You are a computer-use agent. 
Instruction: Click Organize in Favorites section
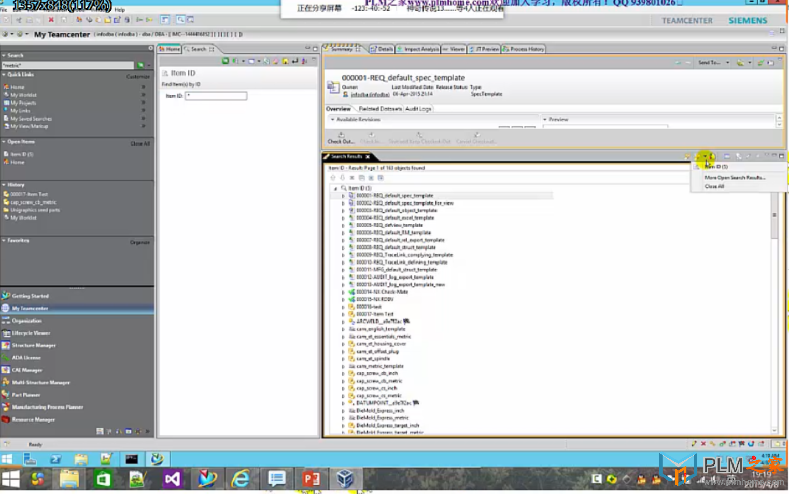[x=139, y=242]
